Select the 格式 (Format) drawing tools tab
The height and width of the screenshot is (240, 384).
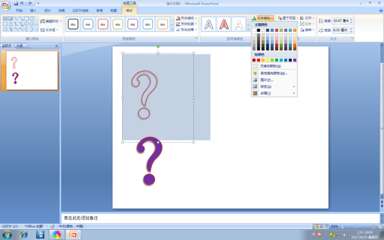129,10
